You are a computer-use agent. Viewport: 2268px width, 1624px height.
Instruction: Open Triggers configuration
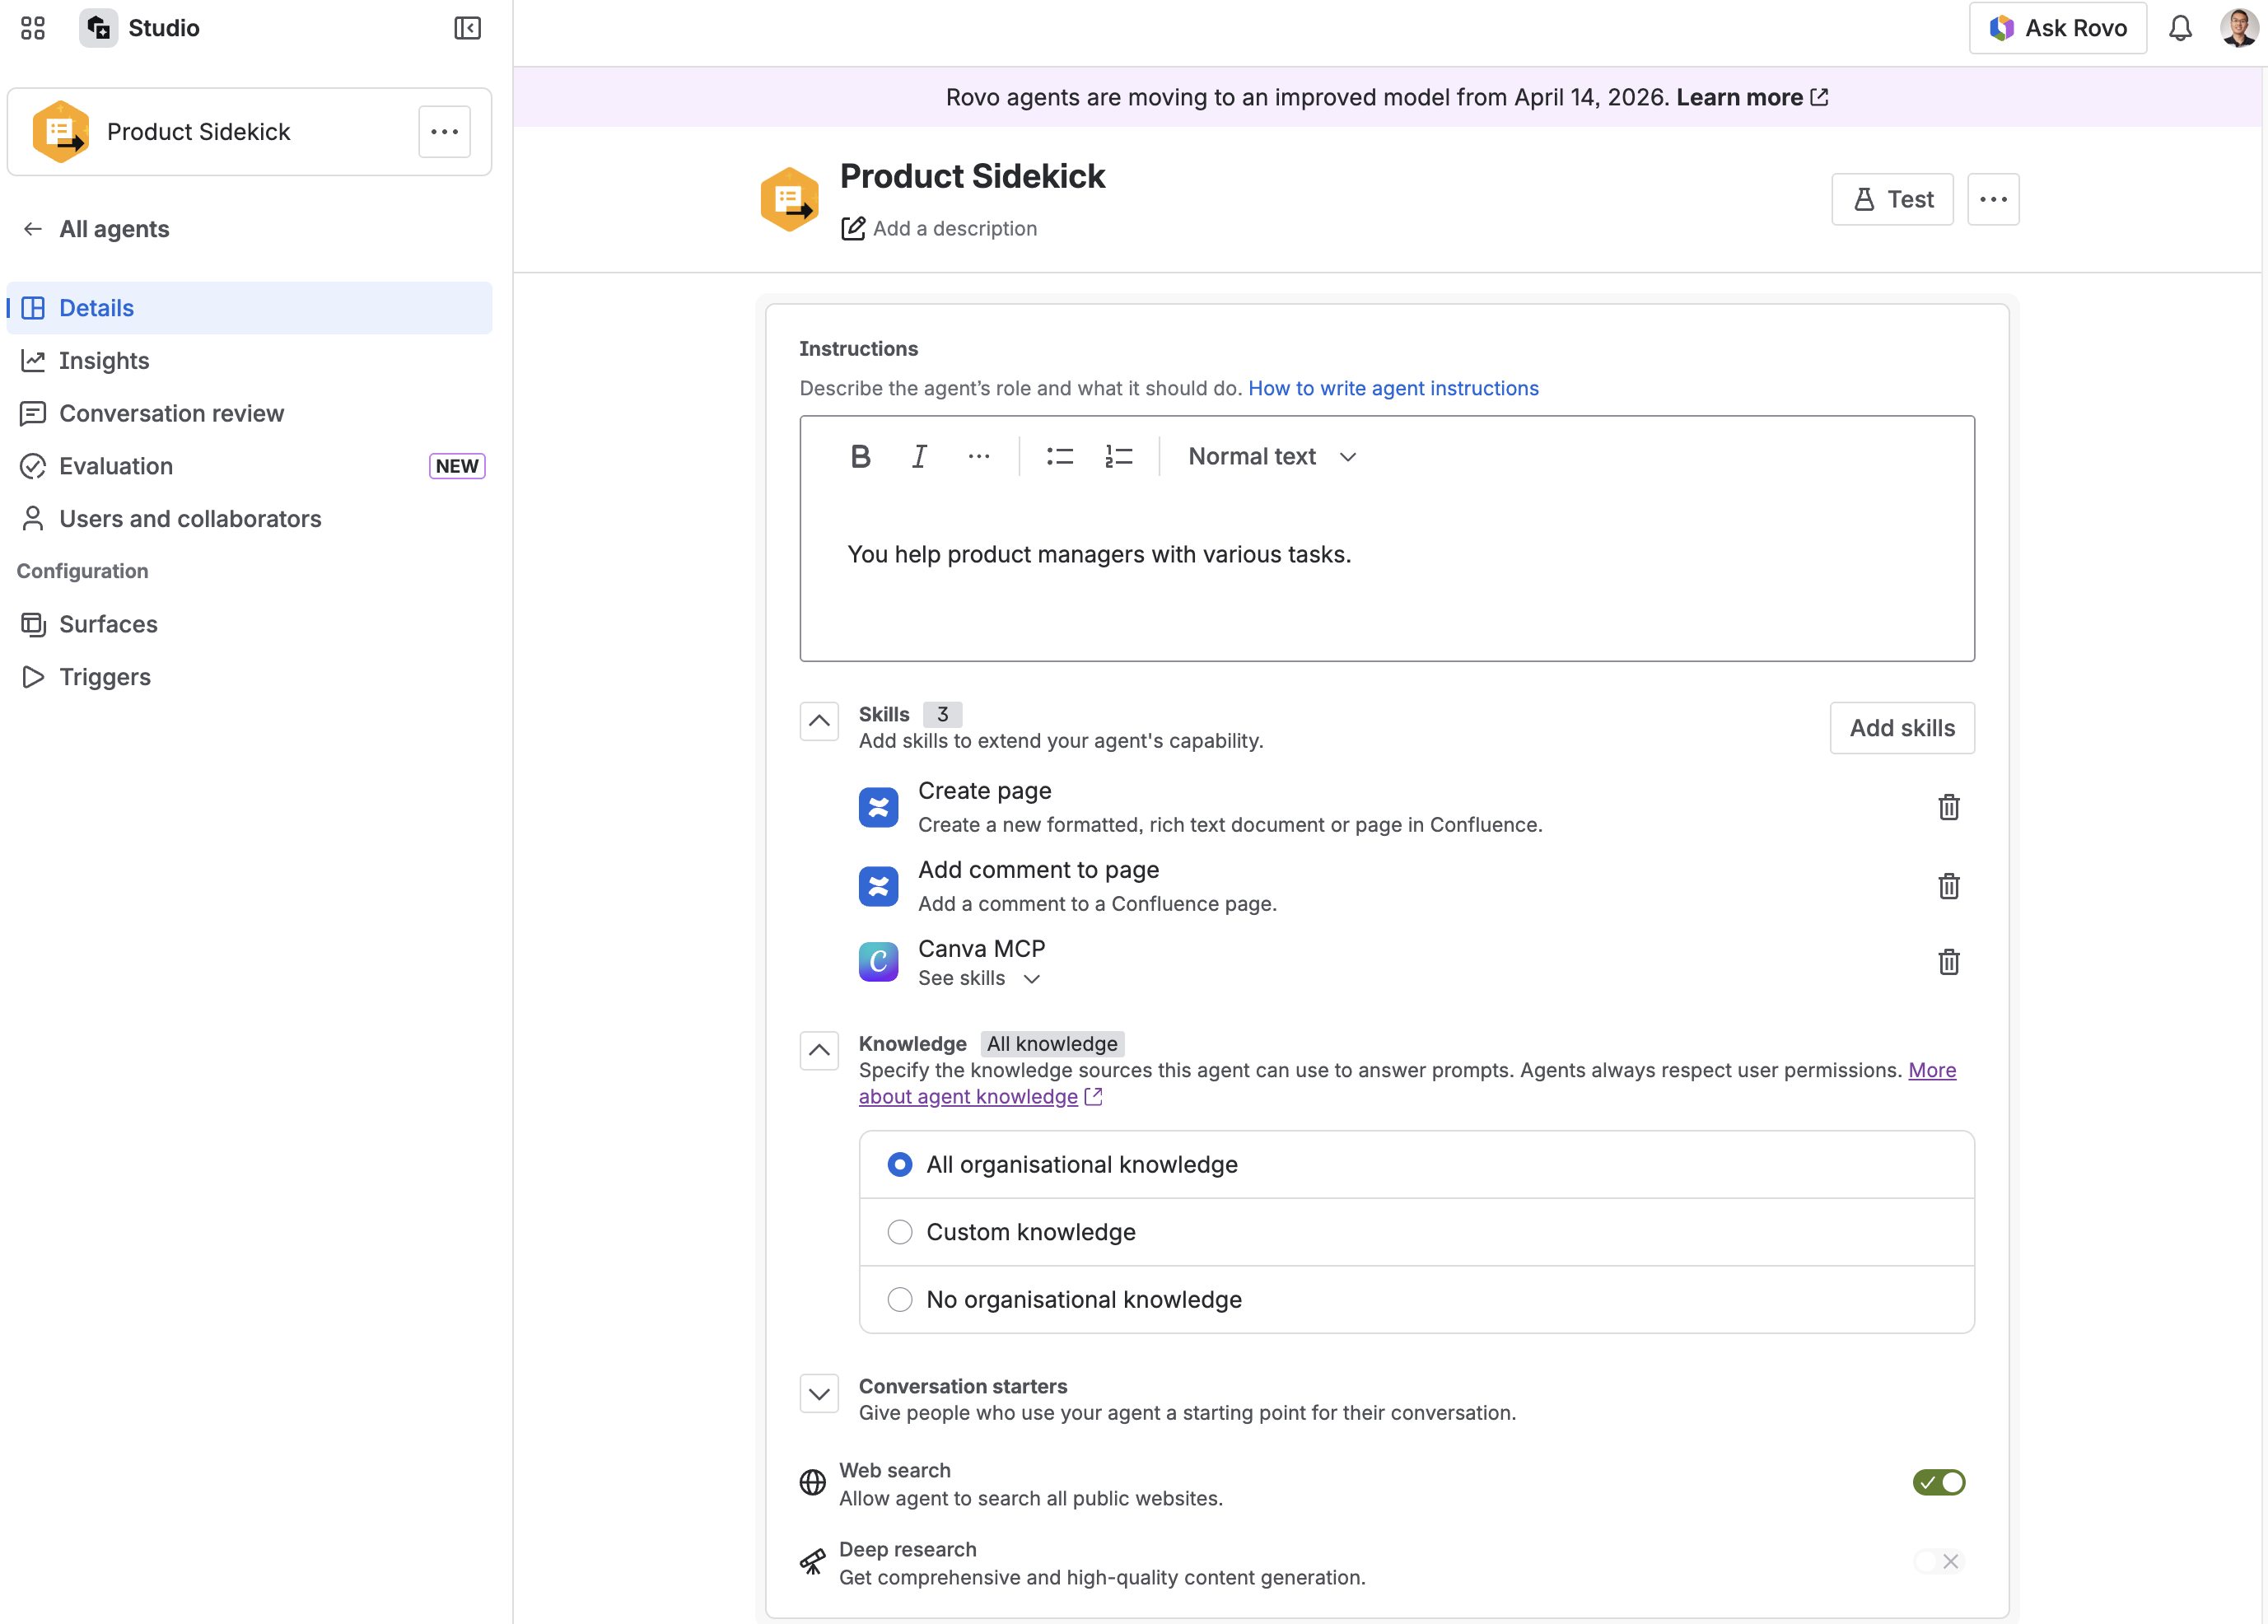coord(249,677)
